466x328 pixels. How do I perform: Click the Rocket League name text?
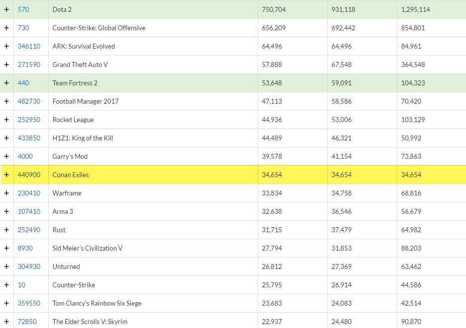click(x=73, y=120)
